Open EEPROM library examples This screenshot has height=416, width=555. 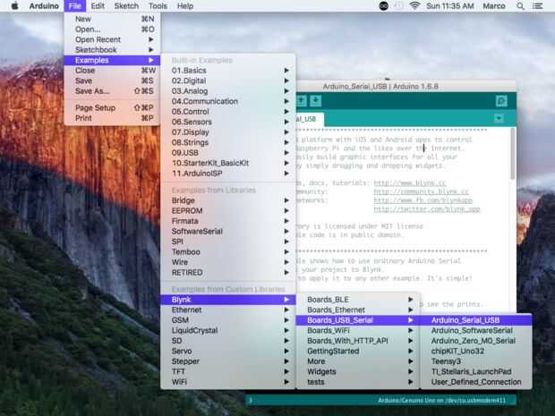click(228, 210)
